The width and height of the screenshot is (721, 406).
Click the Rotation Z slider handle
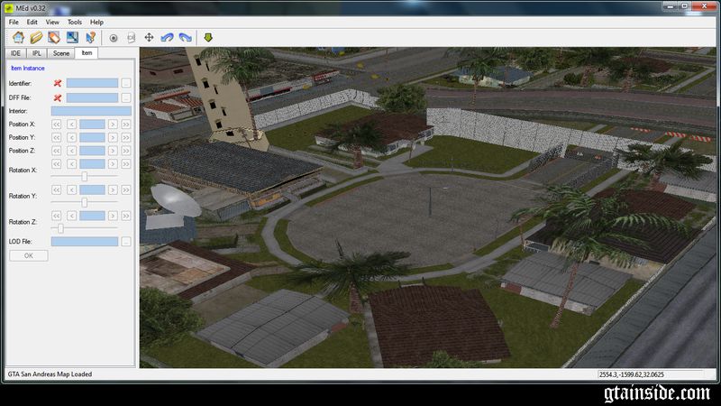60,228
